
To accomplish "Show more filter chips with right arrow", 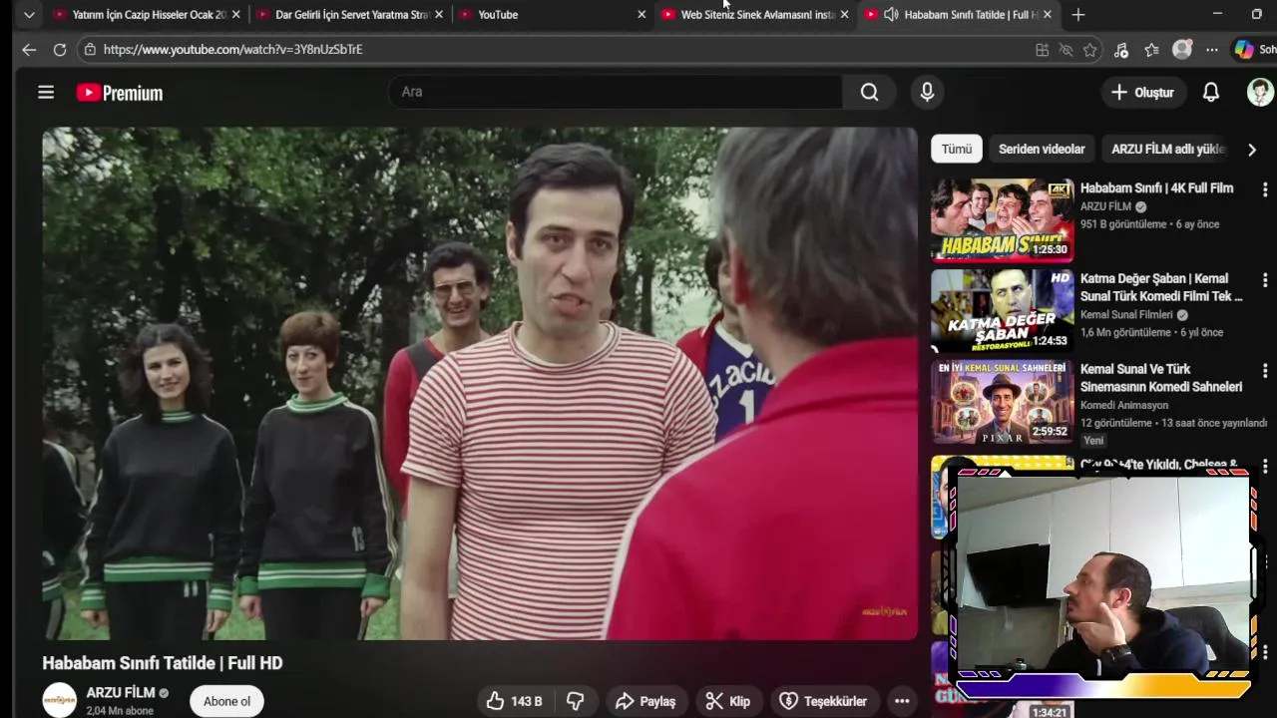I will coord(1251,149).
